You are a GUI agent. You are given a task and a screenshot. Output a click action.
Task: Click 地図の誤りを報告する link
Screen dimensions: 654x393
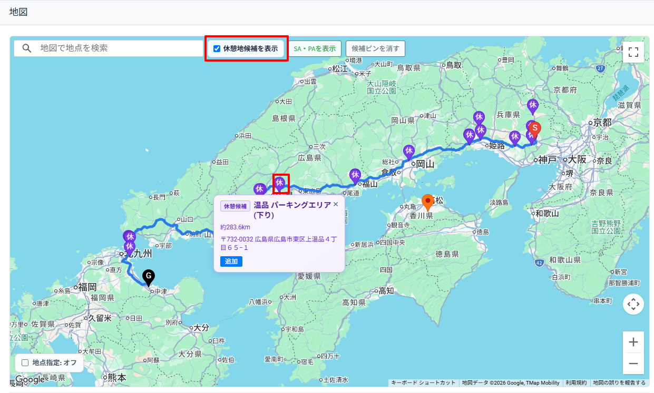point(619,383)
